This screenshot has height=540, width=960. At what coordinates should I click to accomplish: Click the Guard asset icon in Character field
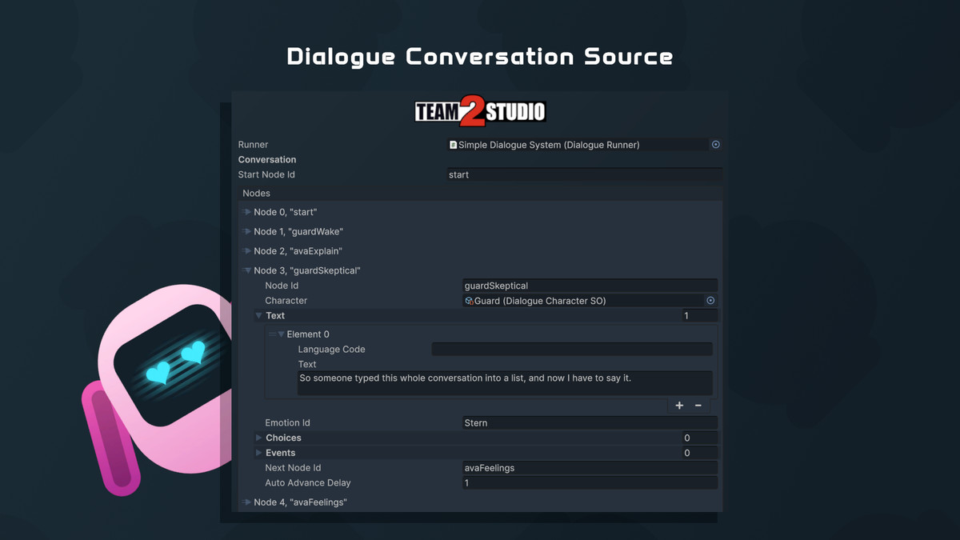point(470,301)
